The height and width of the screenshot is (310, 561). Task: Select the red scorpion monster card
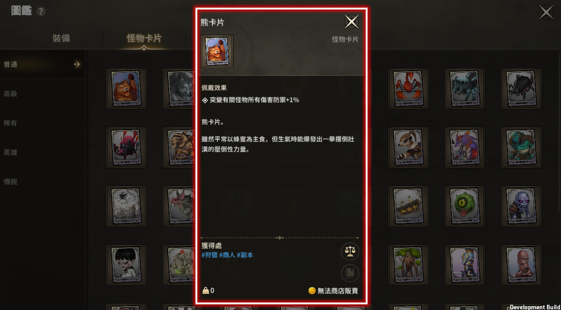[408, 89]
